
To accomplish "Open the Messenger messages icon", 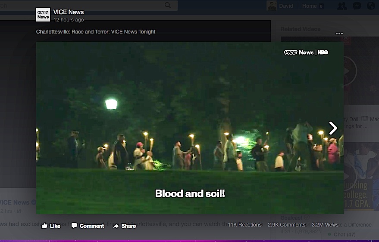I will pos(357,6).
